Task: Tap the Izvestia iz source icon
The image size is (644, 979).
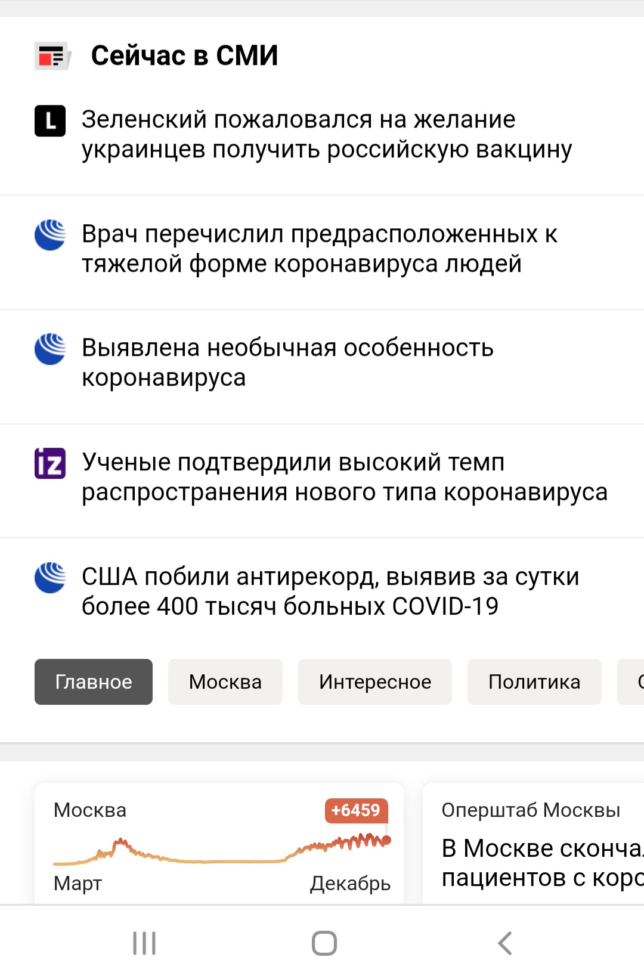Action: click(x=50, y=463)
